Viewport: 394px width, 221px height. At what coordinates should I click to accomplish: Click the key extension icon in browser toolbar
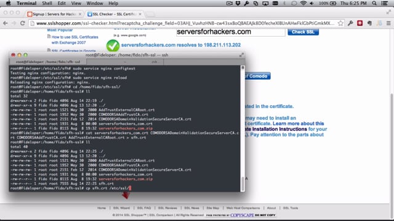point(350,23)
